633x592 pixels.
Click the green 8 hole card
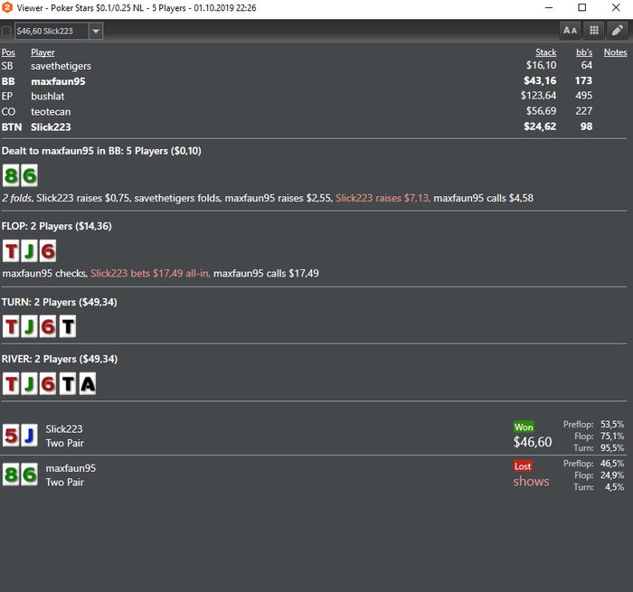tap(11, 175)
